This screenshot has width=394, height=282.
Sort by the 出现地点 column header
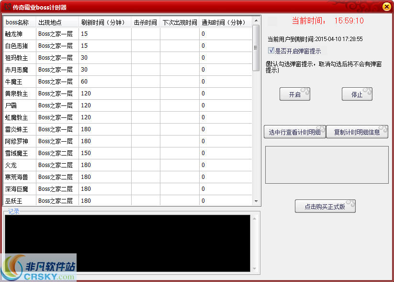[57, 22]
